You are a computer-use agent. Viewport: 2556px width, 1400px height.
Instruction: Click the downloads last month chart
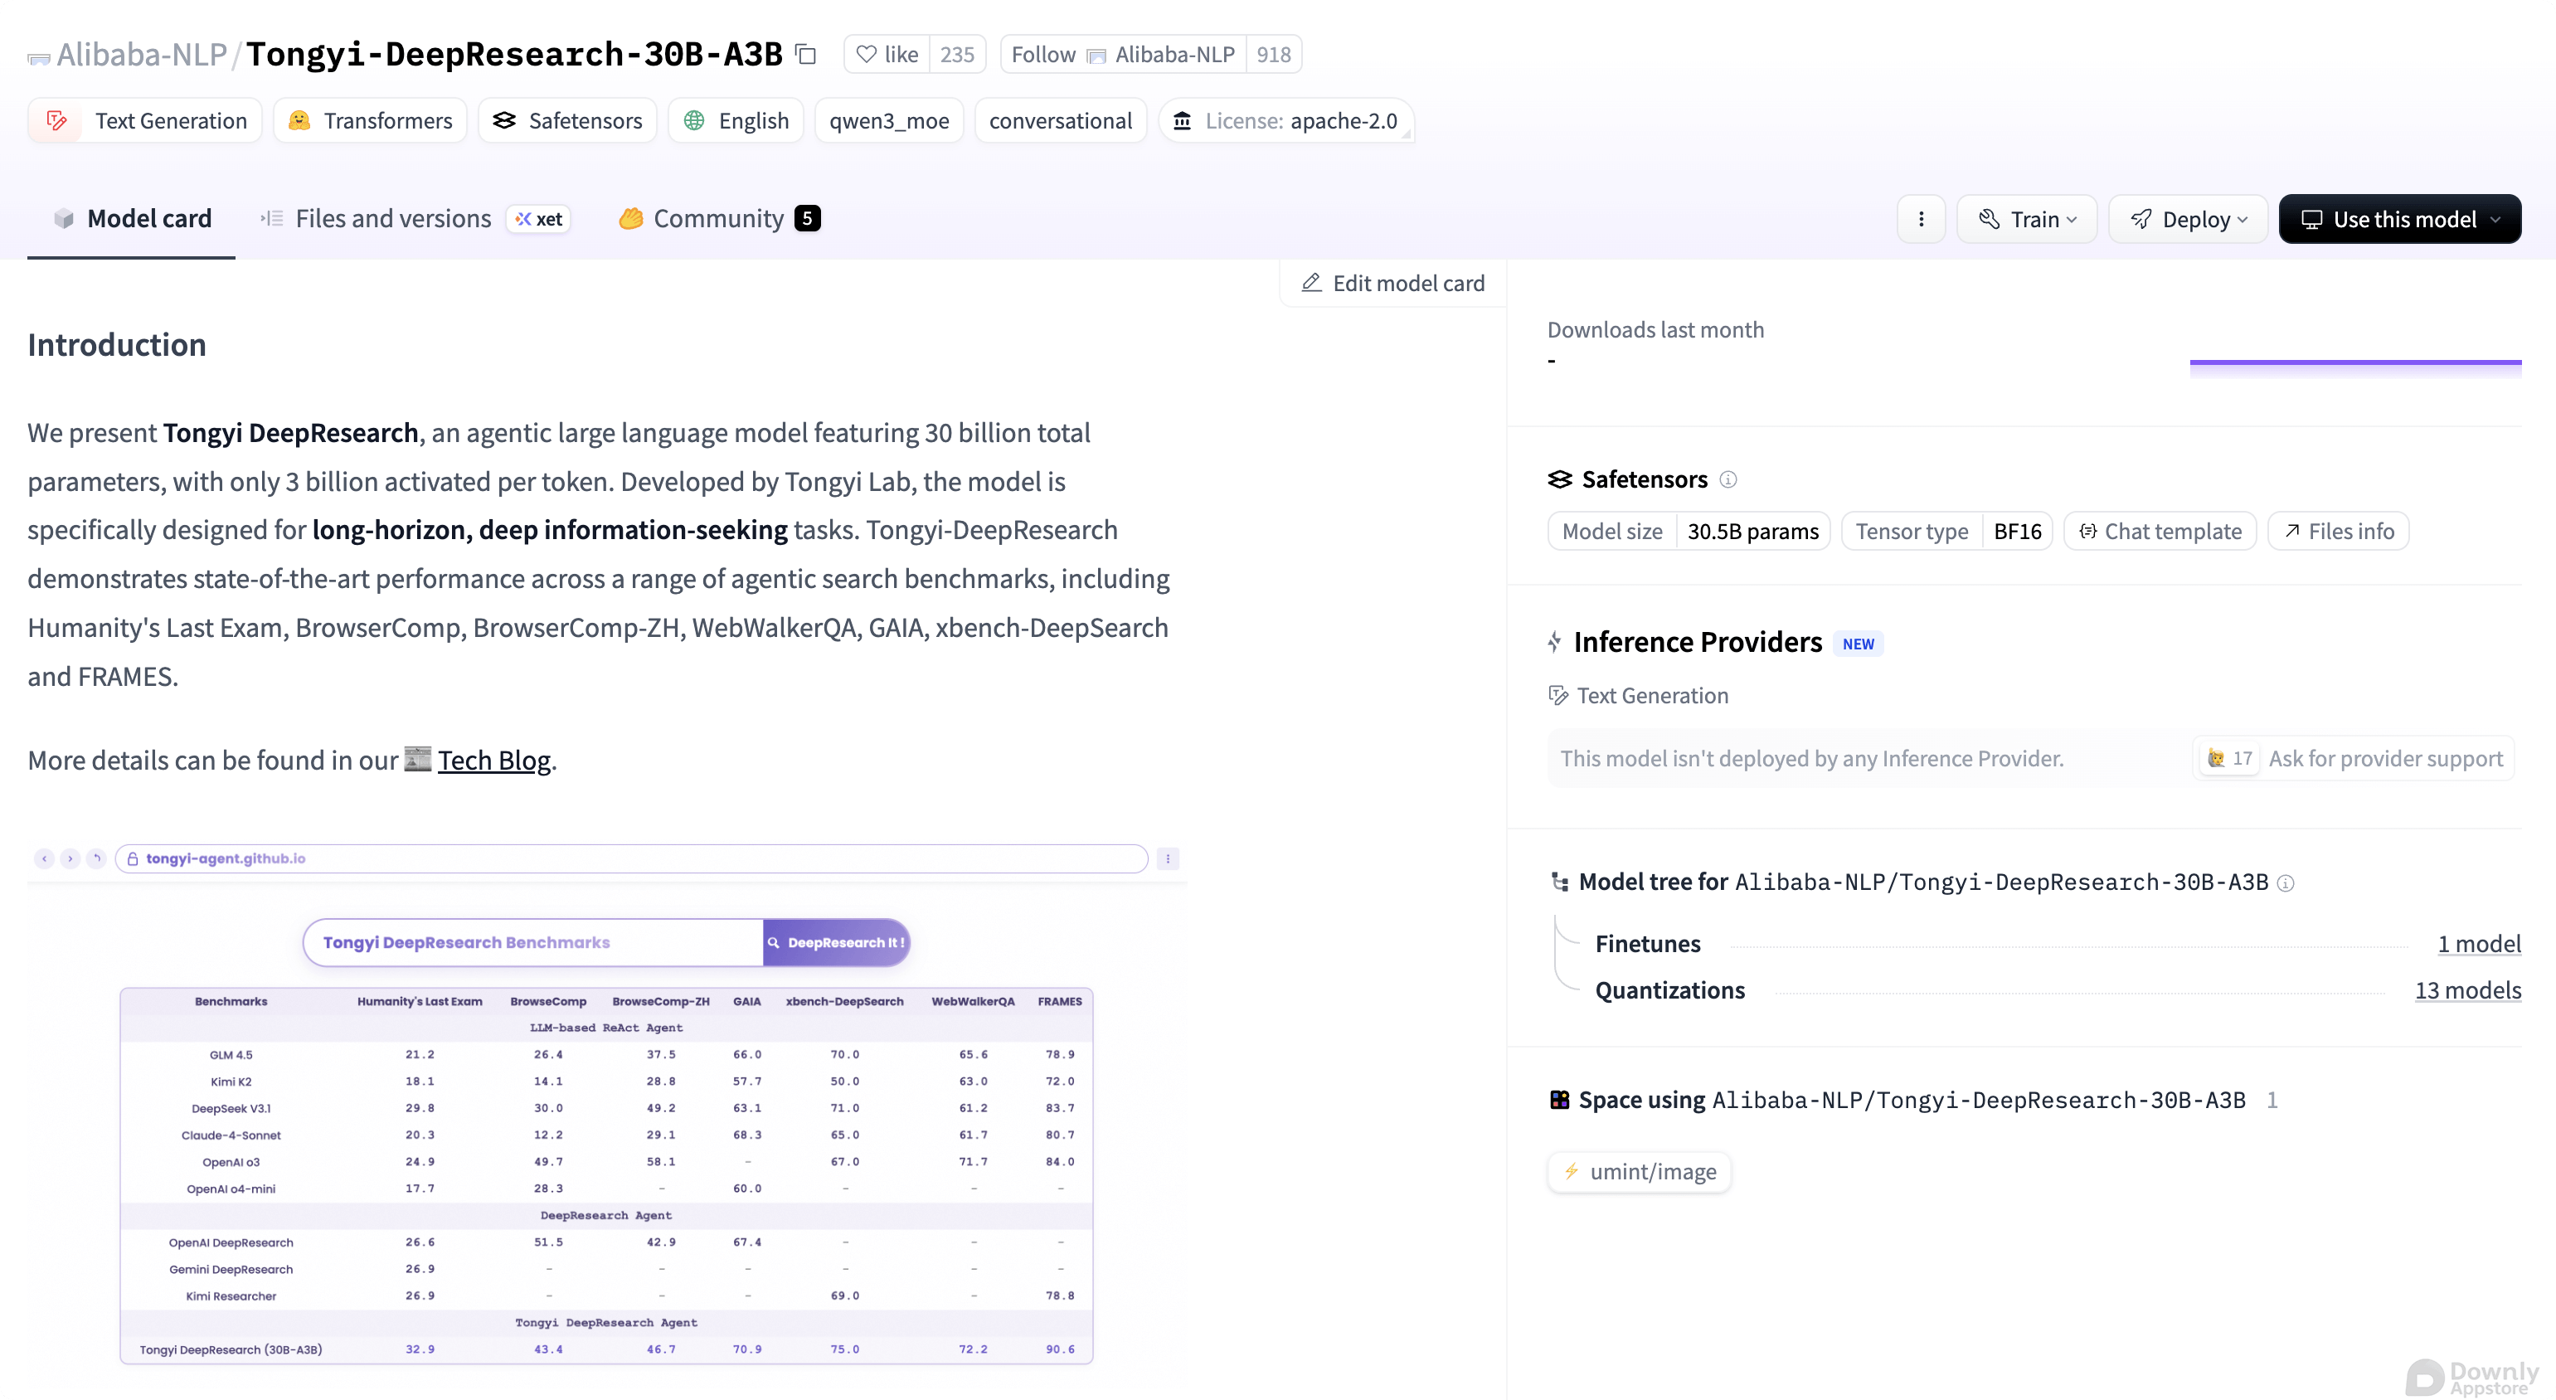2354,367
